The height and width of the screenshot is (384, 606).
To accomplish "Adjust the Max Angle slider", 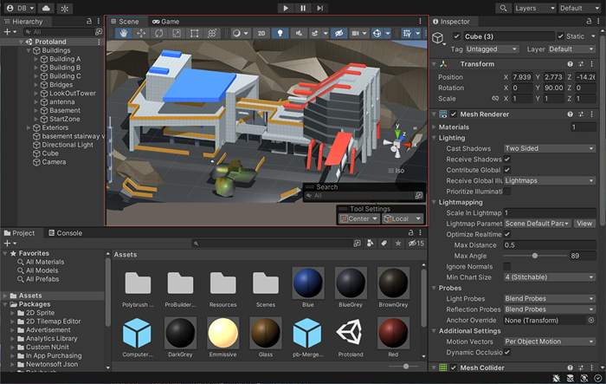I will (x=535, y=256).
